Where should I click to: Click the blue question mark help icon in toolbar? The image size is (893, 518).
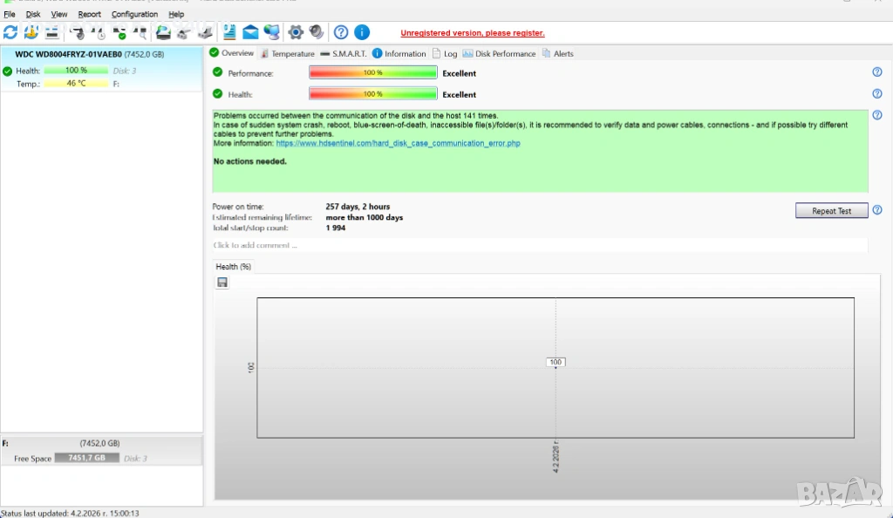click(341, 33)
